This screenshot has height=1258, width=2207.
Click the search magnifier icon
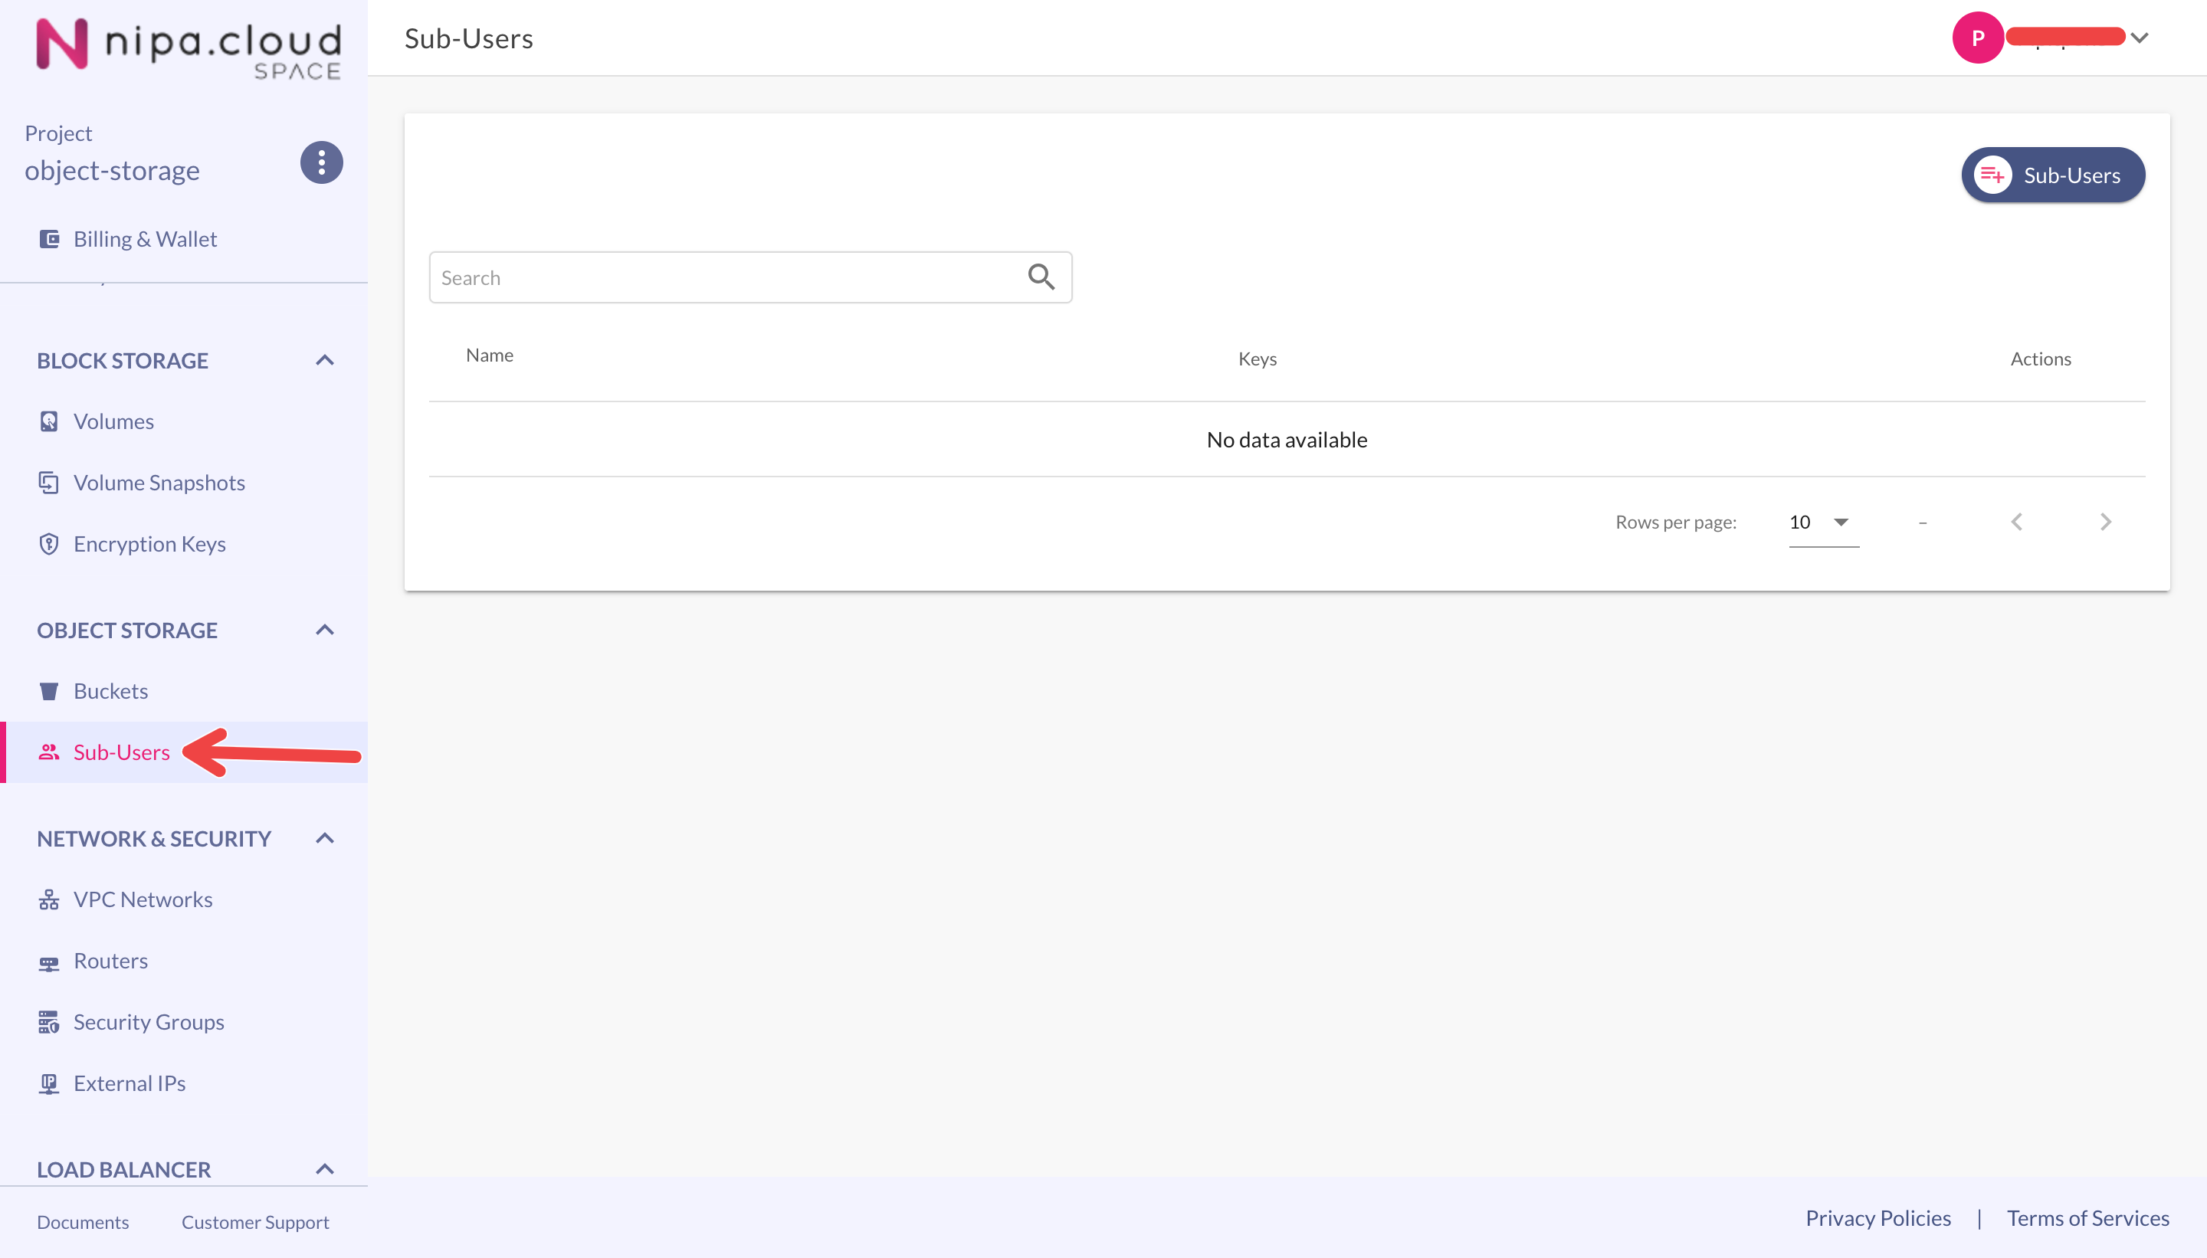tap(1041, 277)
